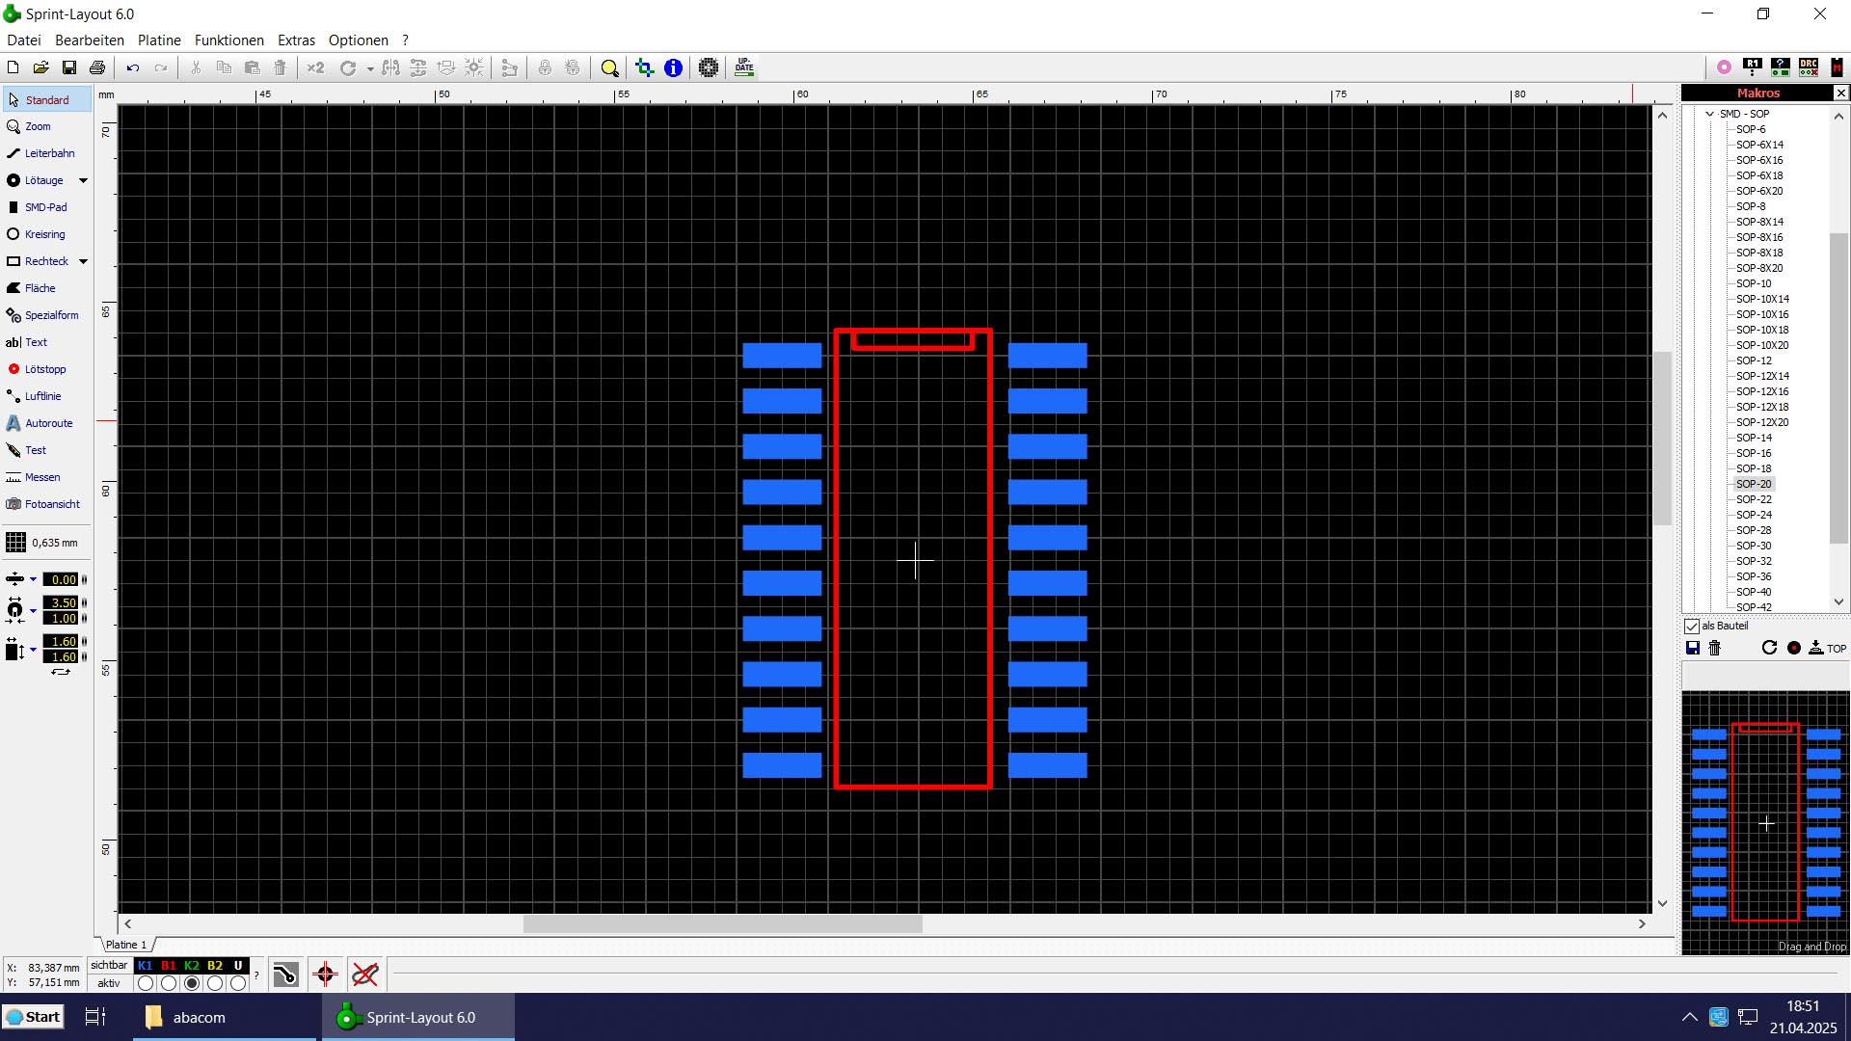Click the crossed-out rubberband icon
Viewport: 1851px width, 1041px height.
(x=364, y=974)
